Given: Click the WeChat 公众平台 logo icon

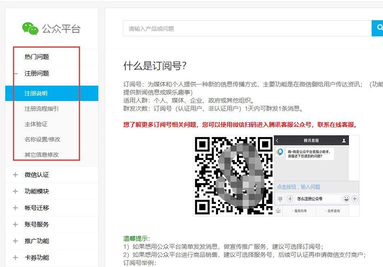Looking at the screenshot, I should click(x=30, y=29).
